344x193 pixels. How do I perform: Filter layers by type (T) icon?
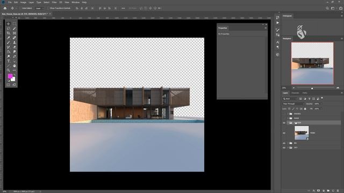click(309, 99)
